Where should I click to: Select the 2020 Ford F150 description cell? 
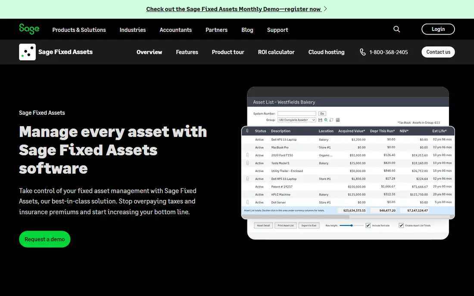[x=282, y=155]
